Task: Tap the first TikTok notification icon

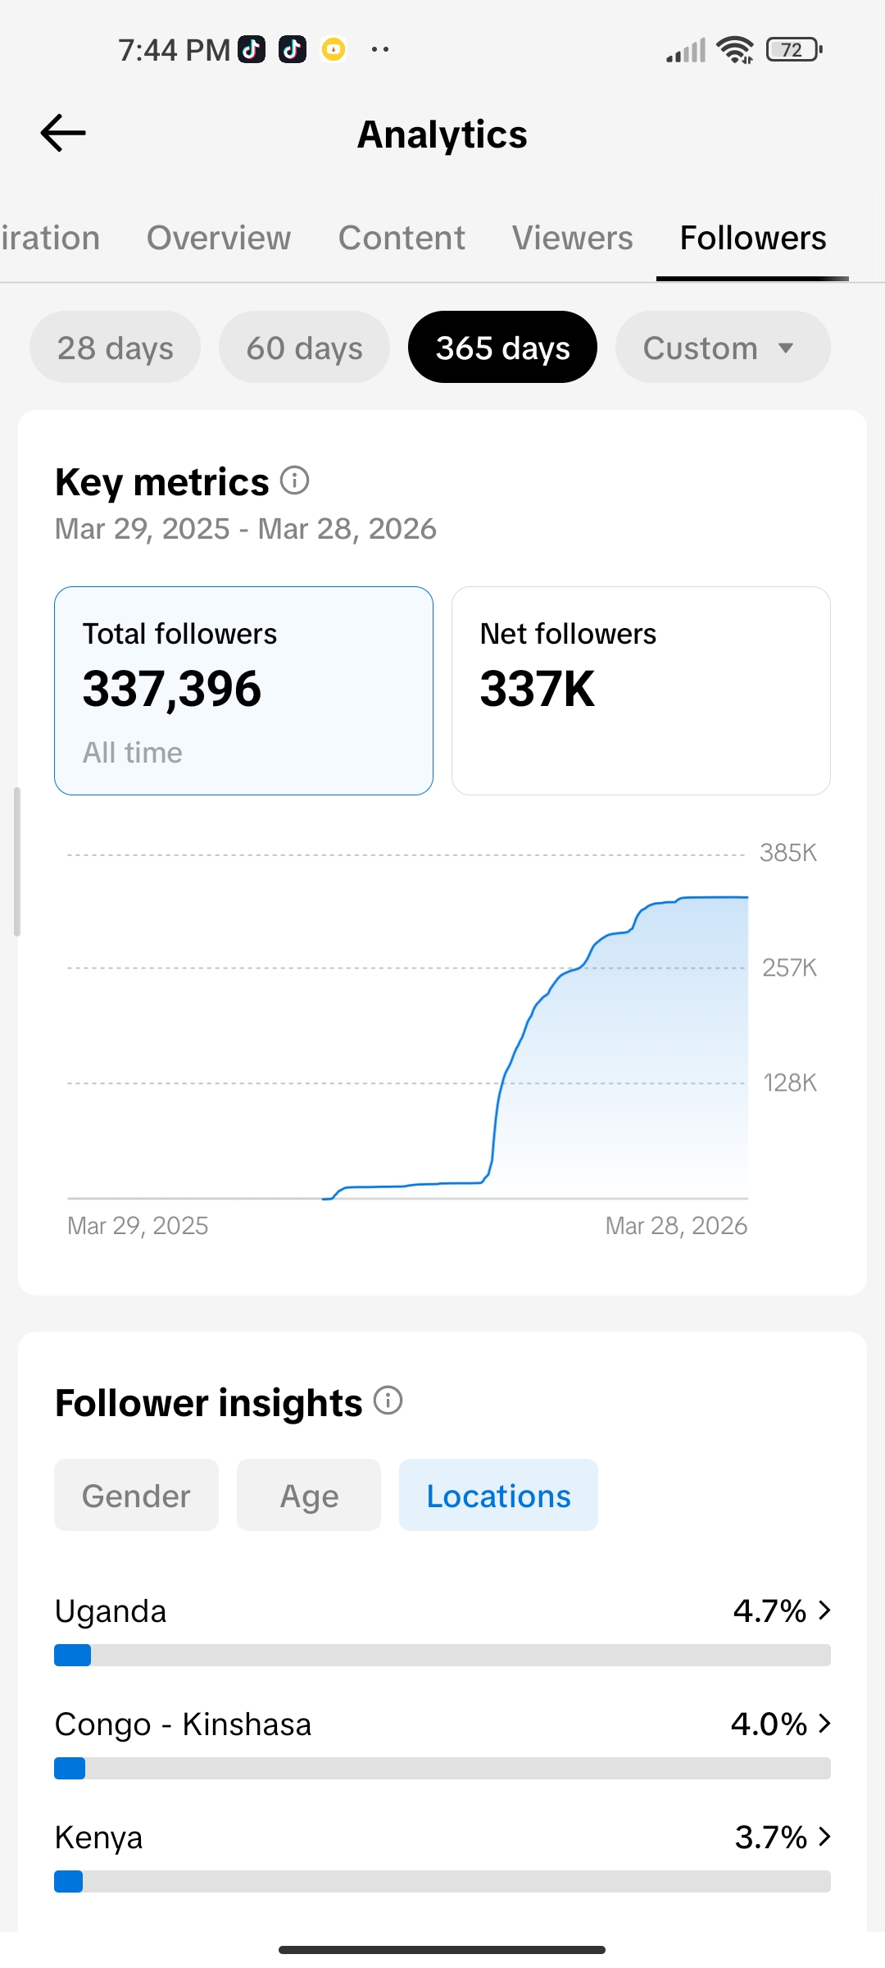Action: [x=252, y=50]
